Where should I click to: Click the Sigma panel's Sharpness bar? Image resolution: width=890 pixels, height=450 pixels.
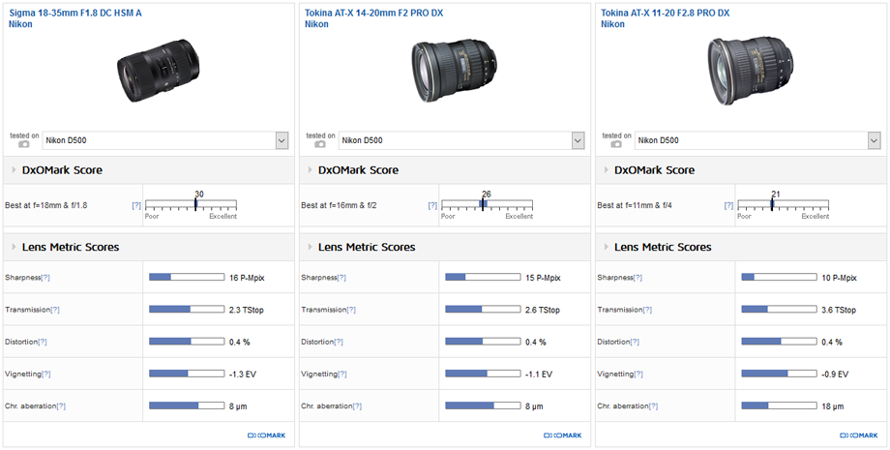[187, 277]
